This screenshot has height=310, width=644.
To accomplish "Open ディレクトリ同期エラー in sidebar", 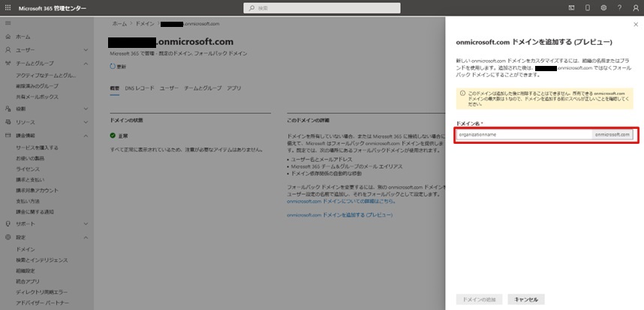I will [42, 292].
